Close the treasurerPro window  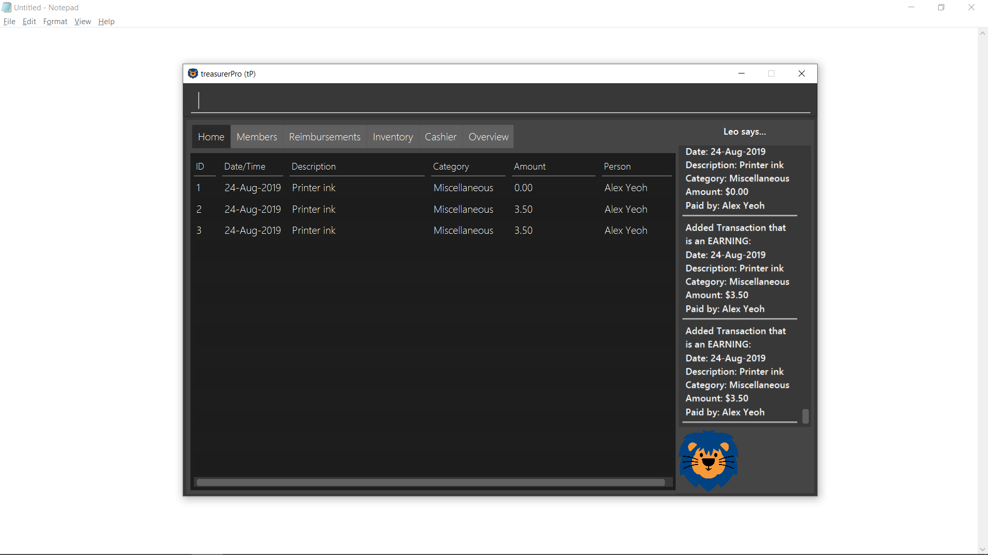pyautogui.click(x=801, y=73)
